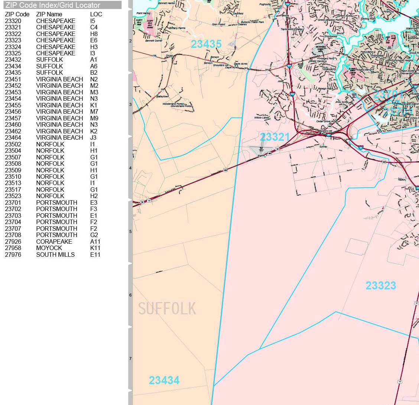
Task: Click the LOC column heading
Action: point(96,14)
